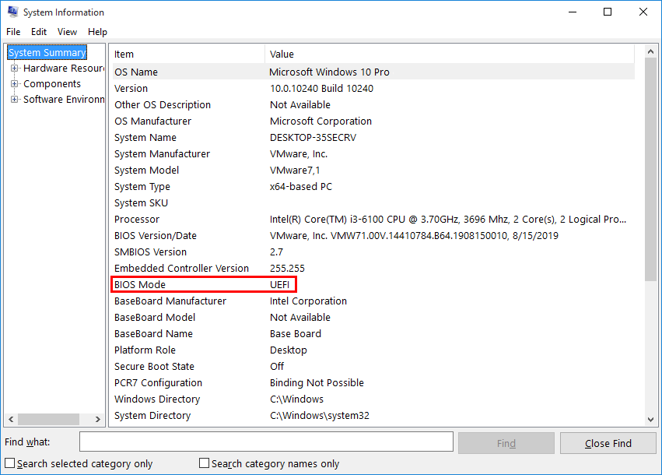
Task: Select the PCR7 Configuration row
Action: (x=373, y=383)
